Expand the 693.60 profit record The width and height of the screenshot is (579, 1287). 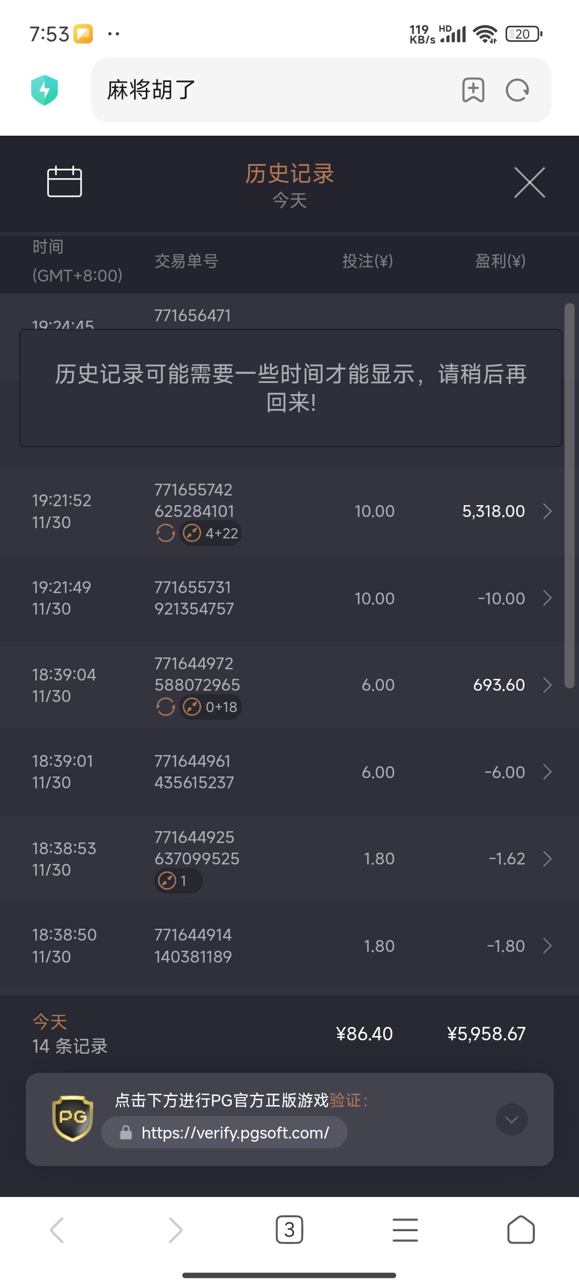[547, 685]
